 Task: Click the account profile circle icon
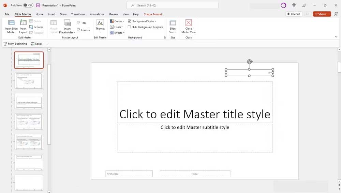(283, 5)
